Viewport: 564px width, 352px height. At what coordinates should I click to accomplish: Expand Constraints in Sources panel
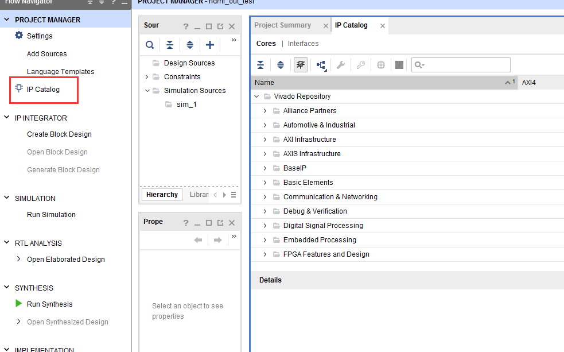click(x=147, y=77)
